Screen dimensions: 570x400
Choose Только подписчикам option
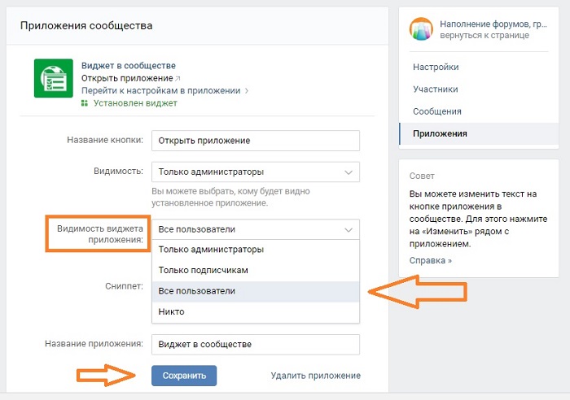click(256, 271)
